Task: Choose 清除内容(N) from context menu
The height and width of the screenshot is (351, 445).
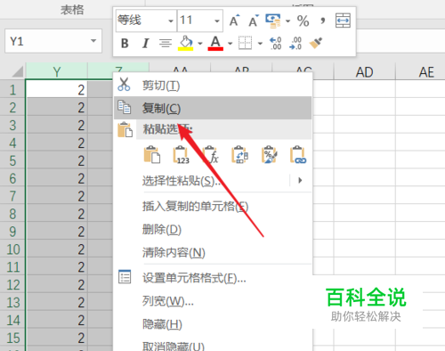Action: 213,253
